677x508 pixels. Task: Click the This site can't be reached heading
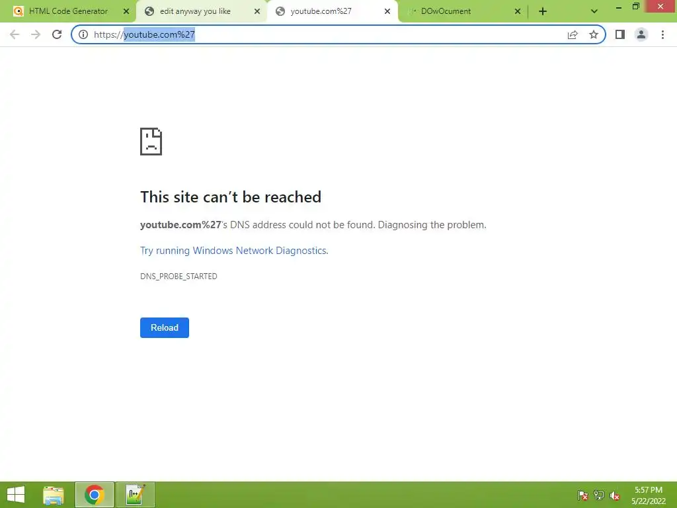231,197
